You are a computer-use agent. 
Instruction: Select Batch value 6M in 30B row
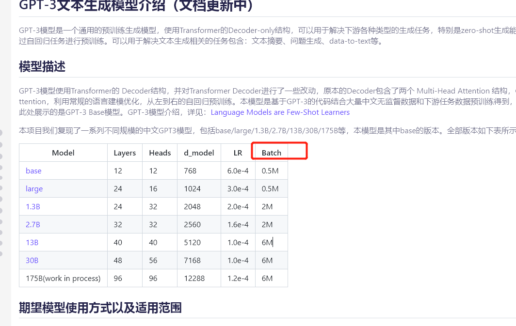tap(267, 261)
